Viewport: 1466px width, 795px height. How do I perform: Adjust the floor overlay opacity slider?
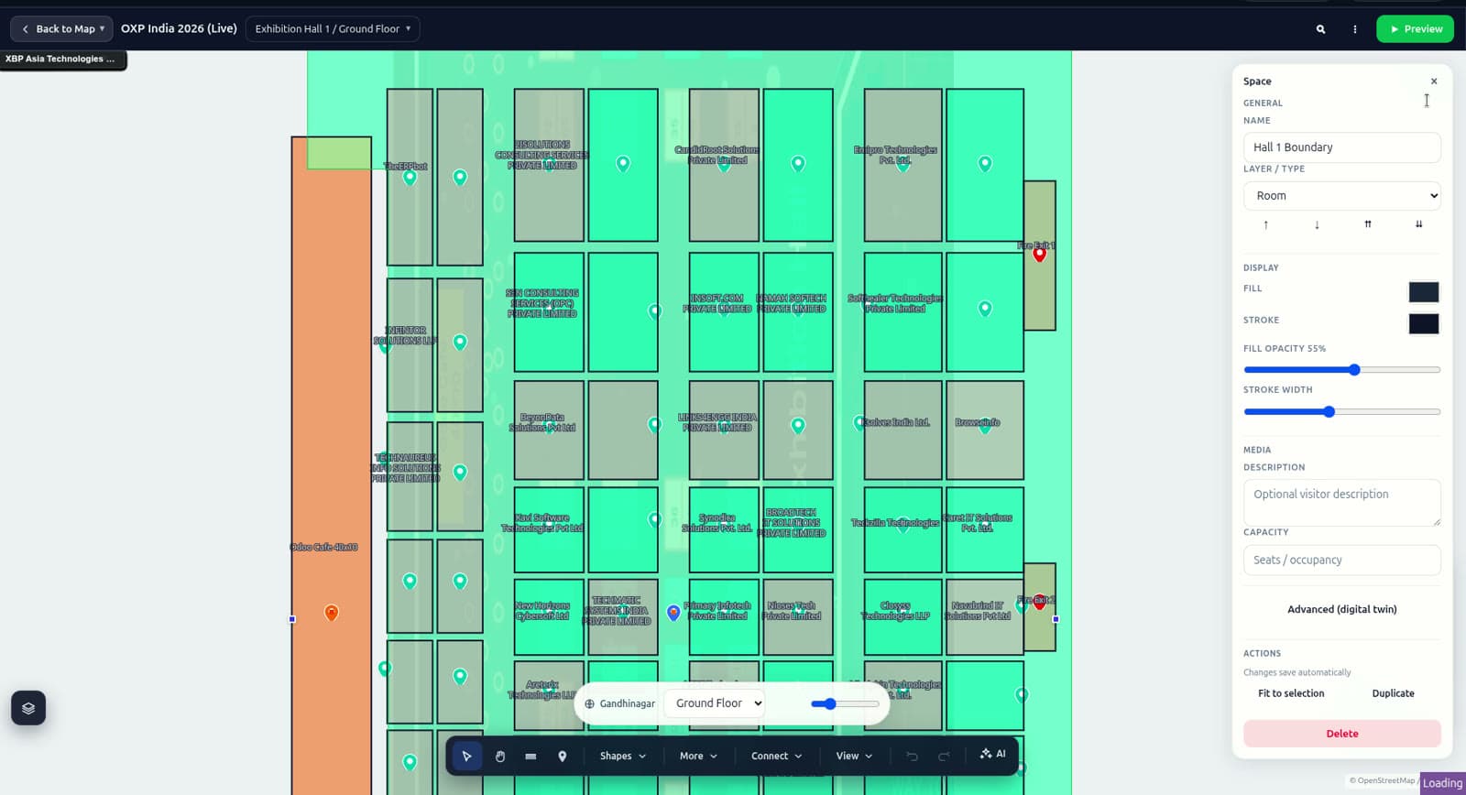tap(845, 703)
